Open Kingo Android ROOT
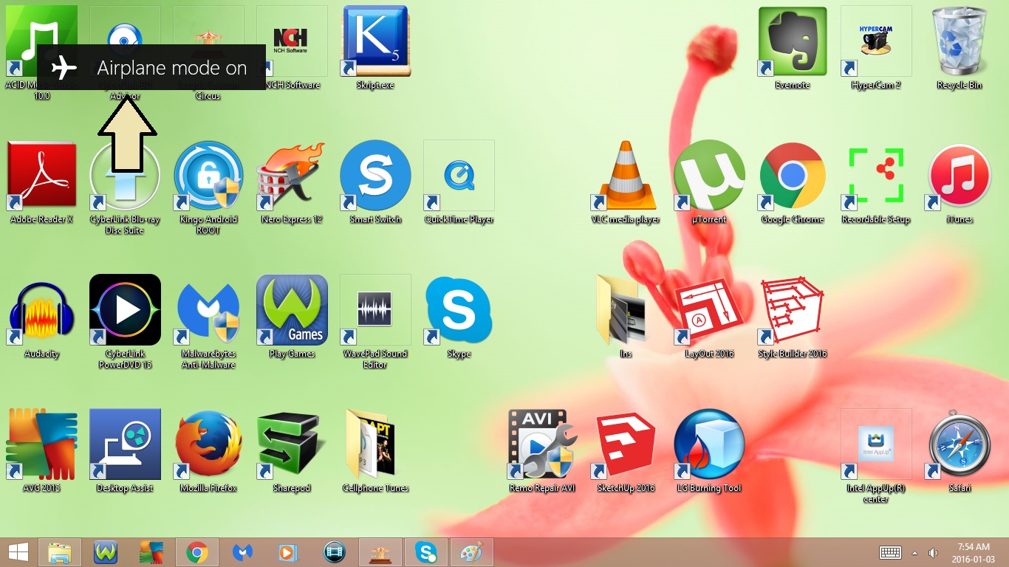1009x567 pixels. point(208,175)
